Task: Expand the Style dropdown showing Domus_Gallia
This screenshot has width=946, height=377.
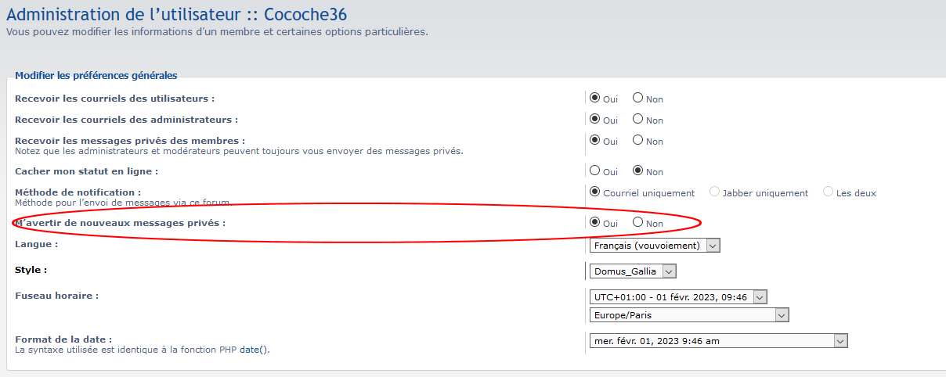Action: point(632,271)
